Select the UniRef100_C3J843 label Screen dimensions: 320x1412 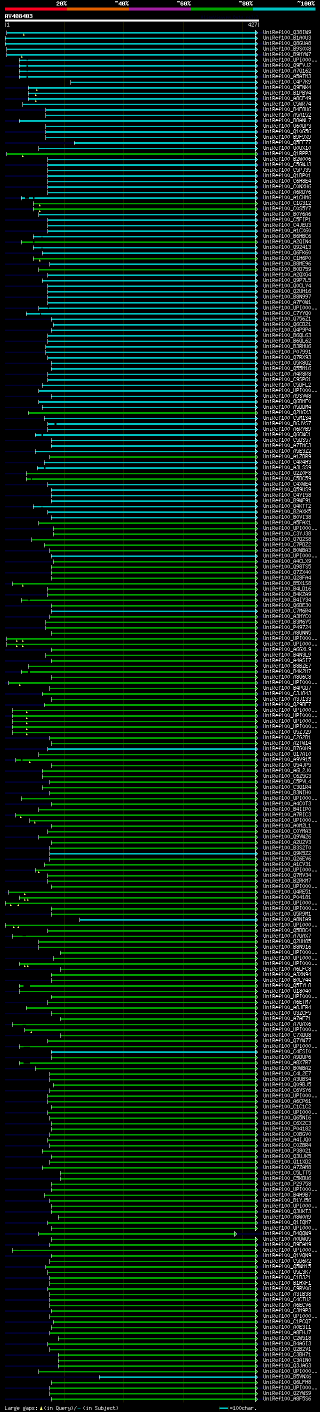point(287,693)
